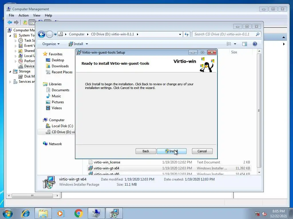Image resolution: width=293 pixels, height=219 pixels.
Task: Open the address bar history dropdown arrow
Action: point(180,34)
